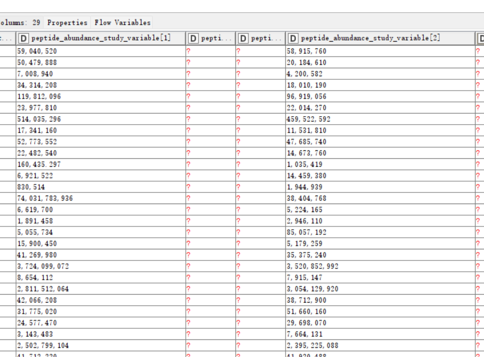Select cell with value 830,514
The height and width of the screenshot is (357, 484).
(x=101, y=187)
